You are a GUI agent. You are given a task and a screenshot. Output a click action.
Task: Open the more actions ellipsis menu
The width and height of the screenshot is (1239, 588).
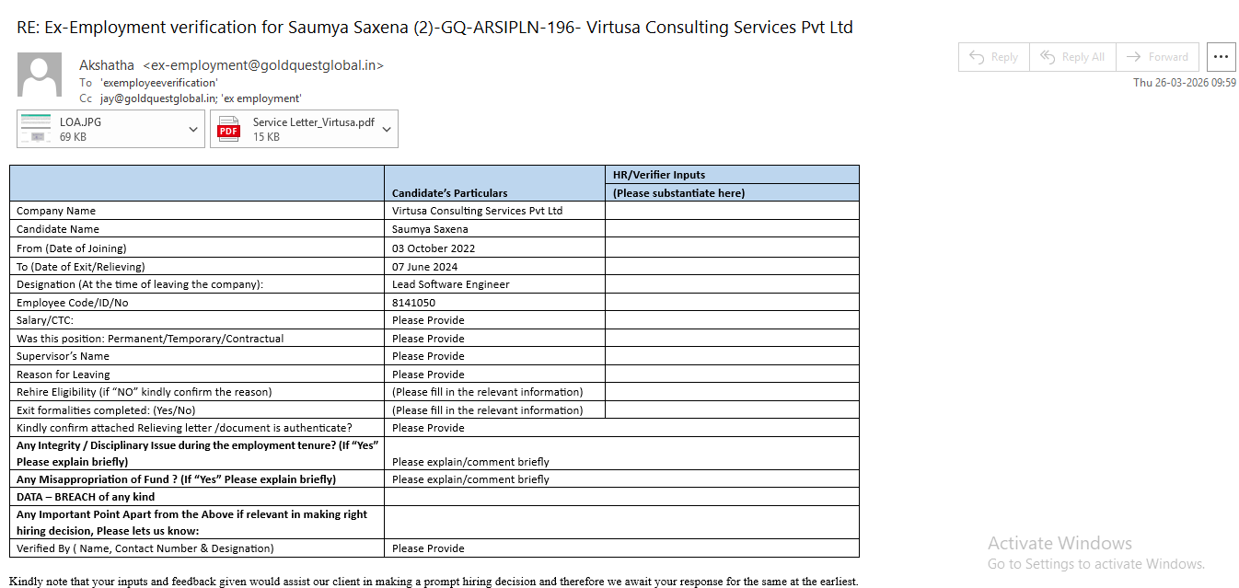tap(1221, 57)
